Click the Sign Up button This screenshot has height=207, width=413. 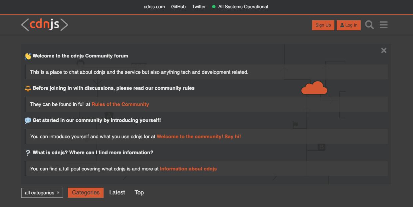(x=323, y=25)
